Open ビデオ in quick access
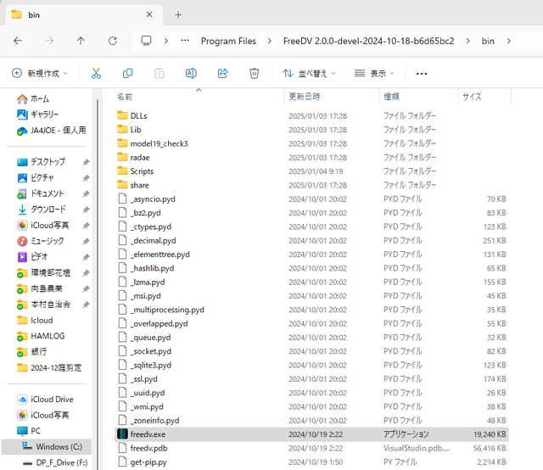 [32, 257]
